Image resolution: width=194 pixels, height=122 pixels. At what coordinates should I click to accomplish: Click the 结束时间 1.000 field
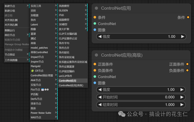tap(141, 105)
